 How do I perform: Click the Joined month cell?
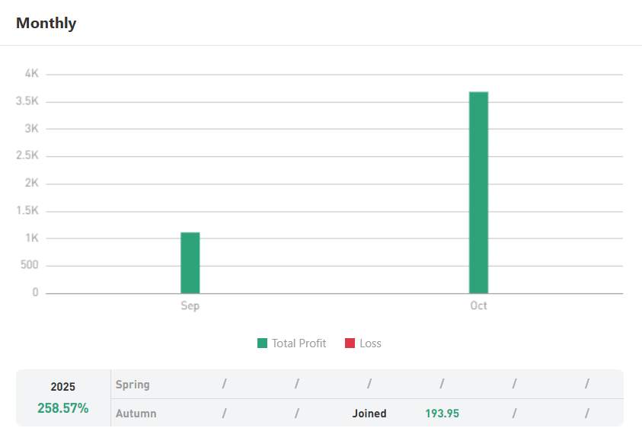tap(369, 414)
